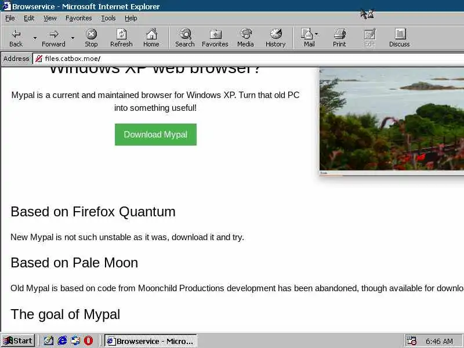Expand the Mail dropdown arrow
The width and height of the screenshot is (464, 348).
point(317,34)
